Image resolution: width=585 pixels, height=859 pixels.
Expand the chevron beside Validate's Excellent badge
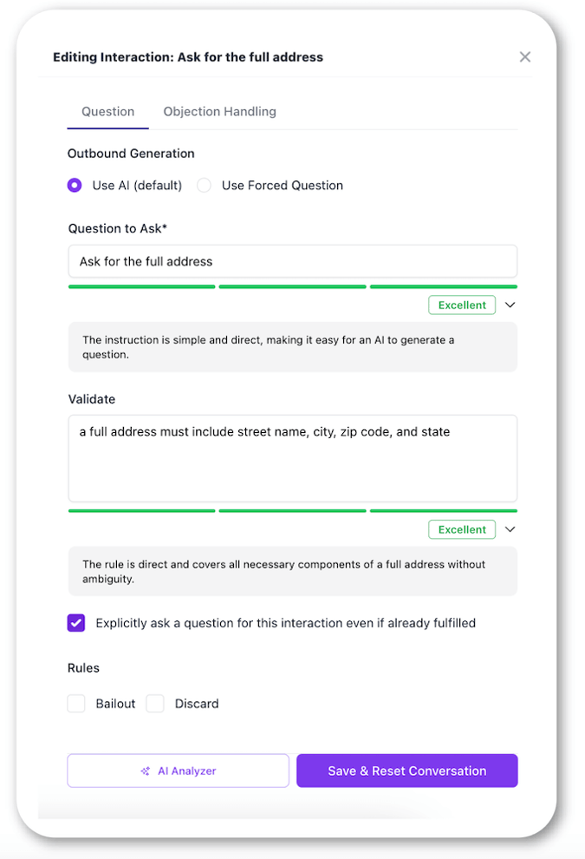coord(510,529)
